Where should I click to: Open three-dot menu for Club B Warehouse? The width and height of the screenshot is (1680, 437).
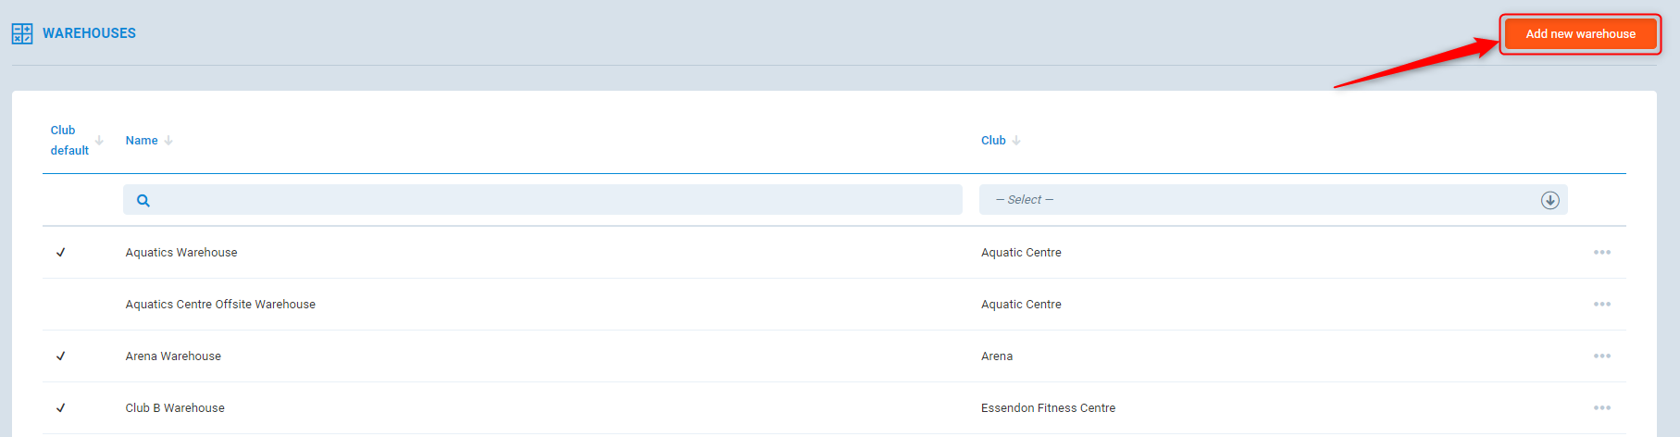coord(1601,408)
